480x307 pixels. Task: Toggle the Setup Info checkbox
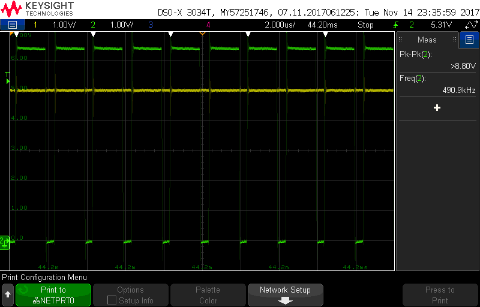tap(112, 300)
